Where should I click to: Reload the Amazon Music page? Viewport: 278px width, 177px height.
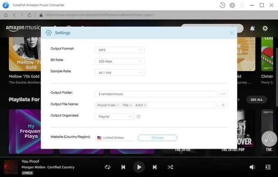click(29, 15)
